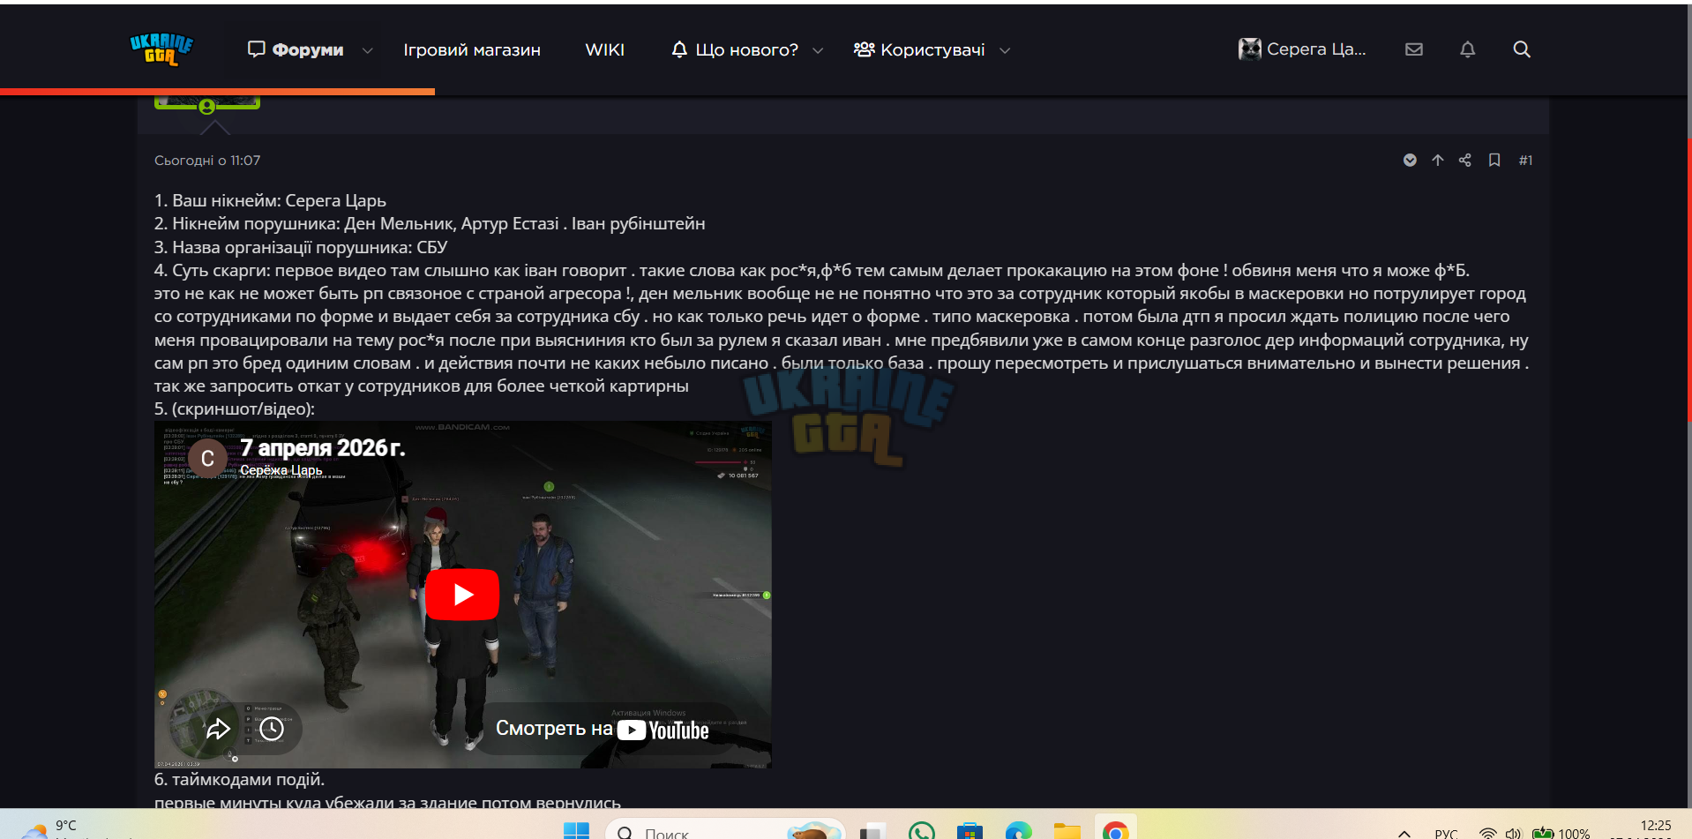Open the WIKI menu item
1692x839 pixels.
click(x=605, y=50)
